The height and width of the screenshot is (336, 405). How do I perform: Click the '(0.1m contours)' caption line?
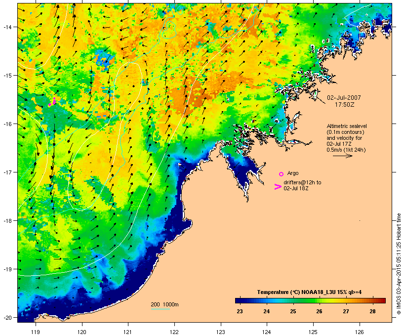346,132
